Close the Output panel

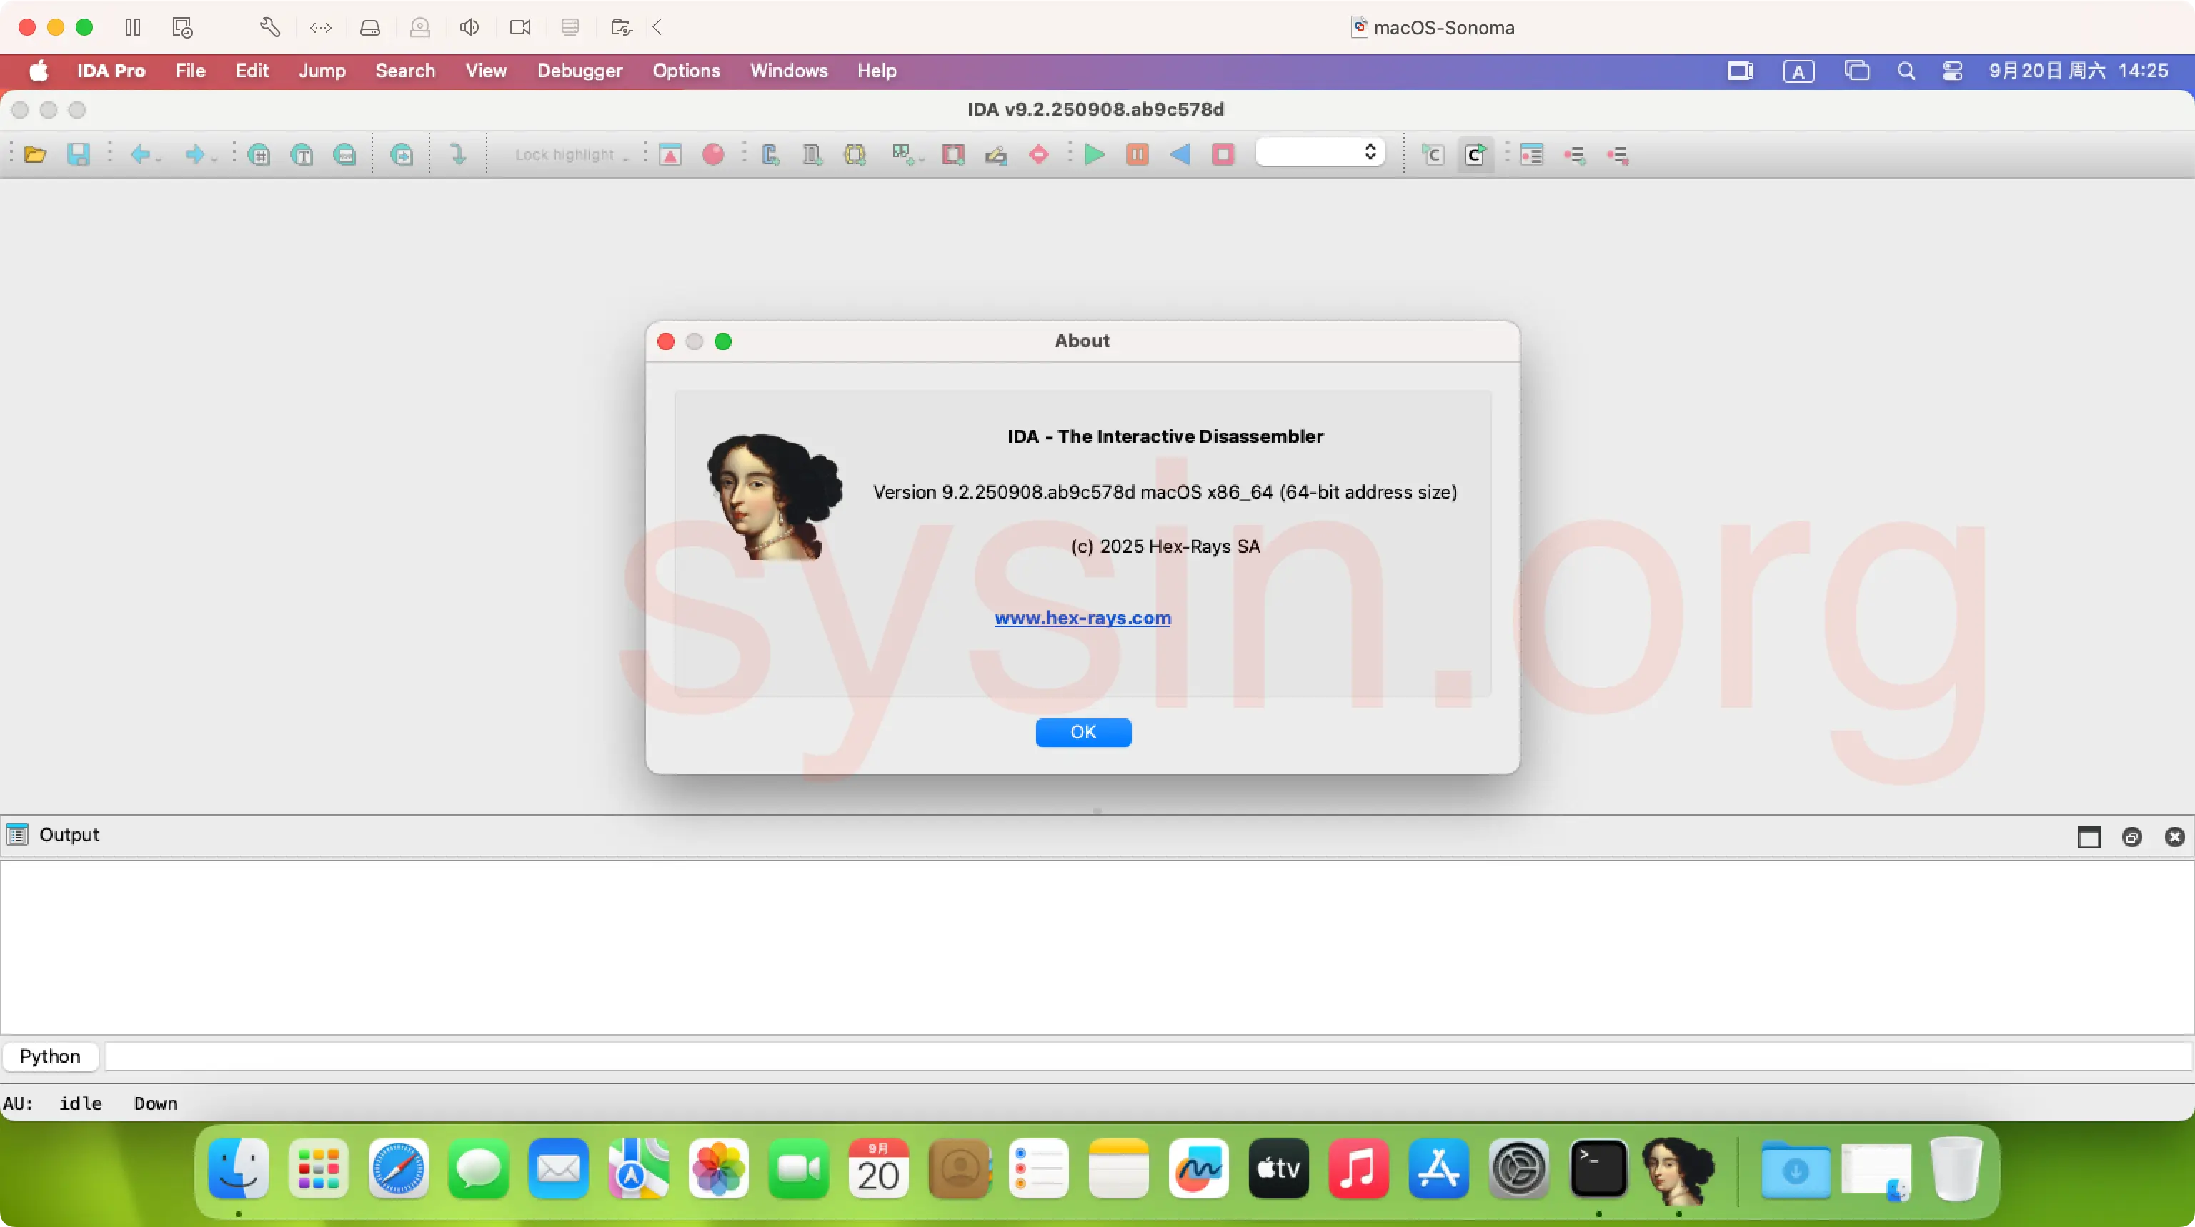2174,837
